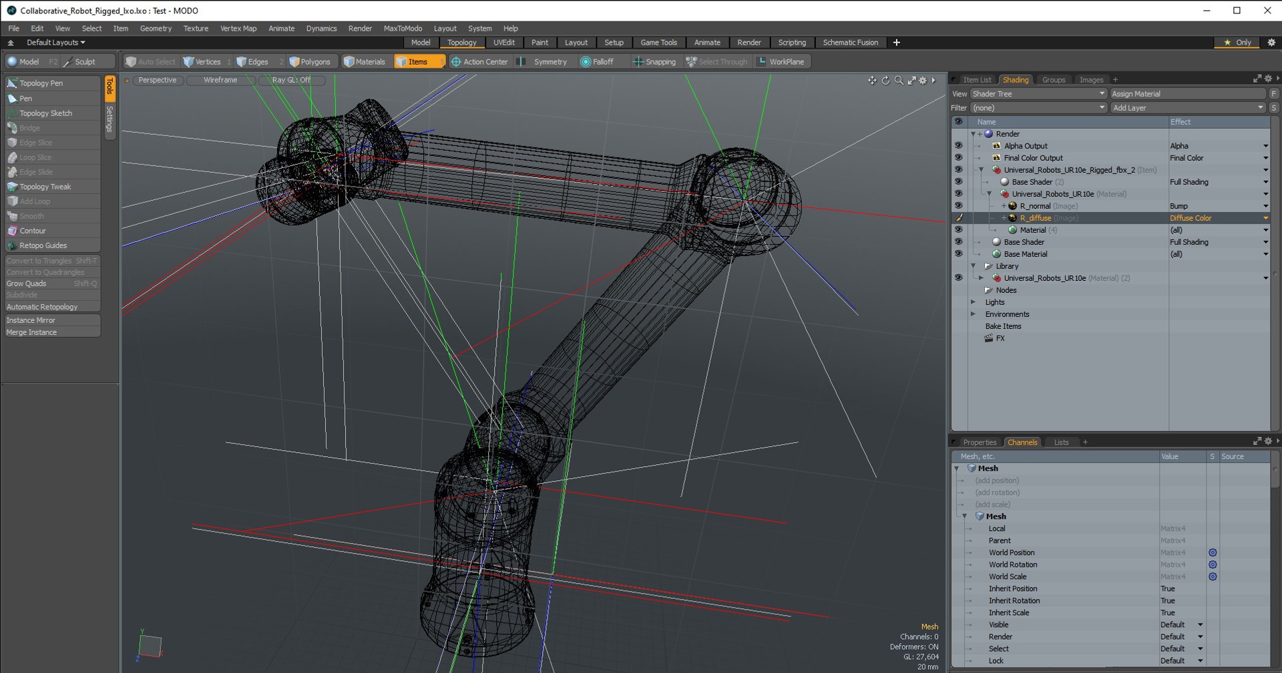Expand the Environments tree node
Screen dimensions: 1282x673
(x=973, y=314)
